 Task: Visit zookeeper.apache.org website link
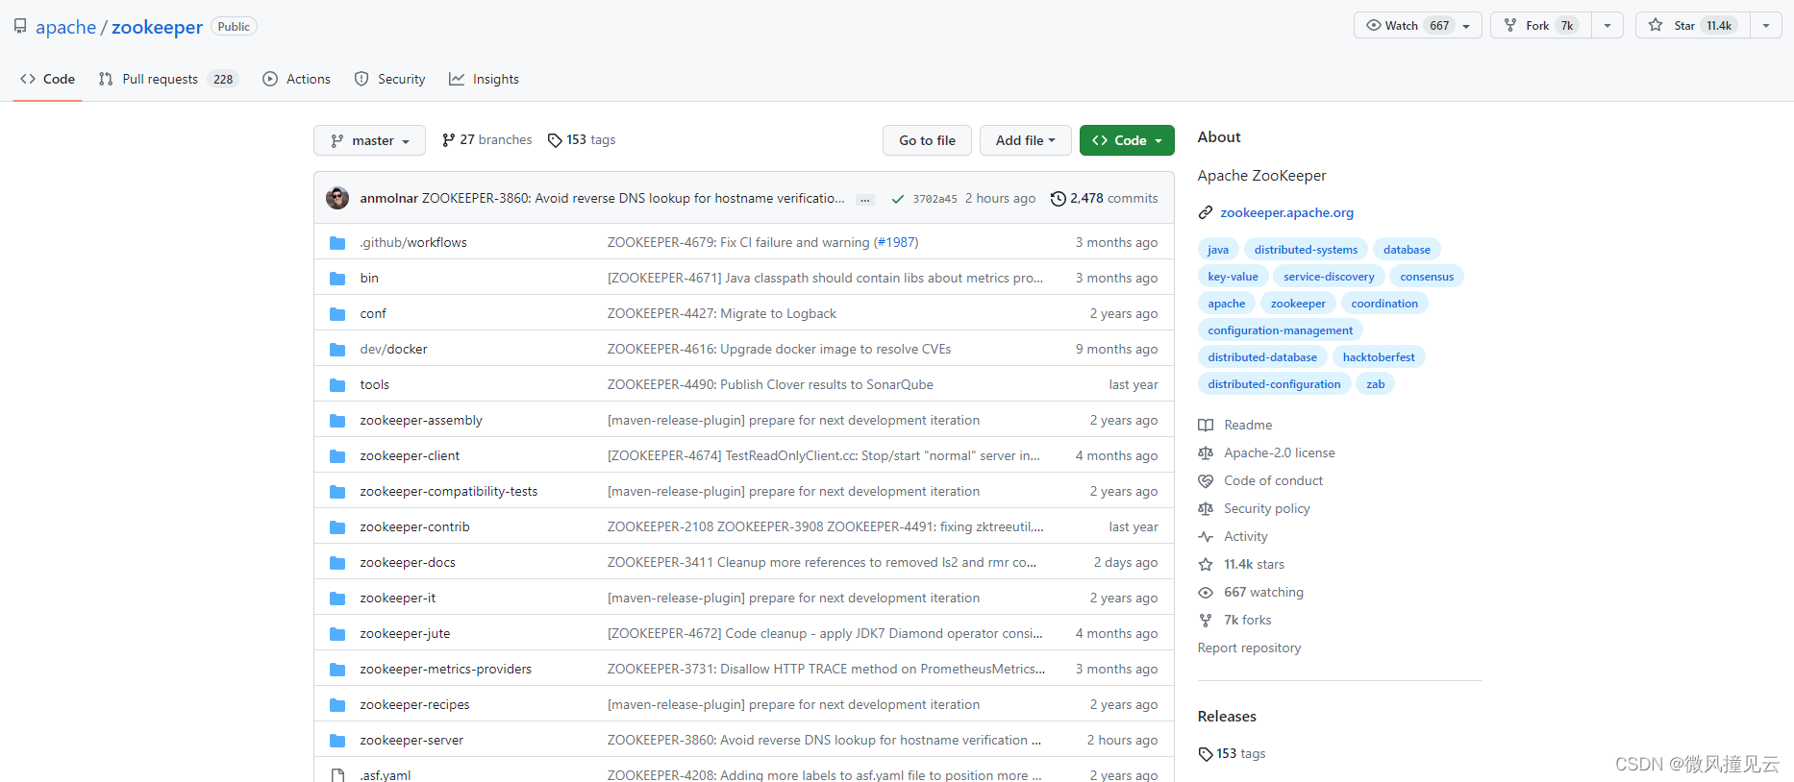tap(1286, 213)
